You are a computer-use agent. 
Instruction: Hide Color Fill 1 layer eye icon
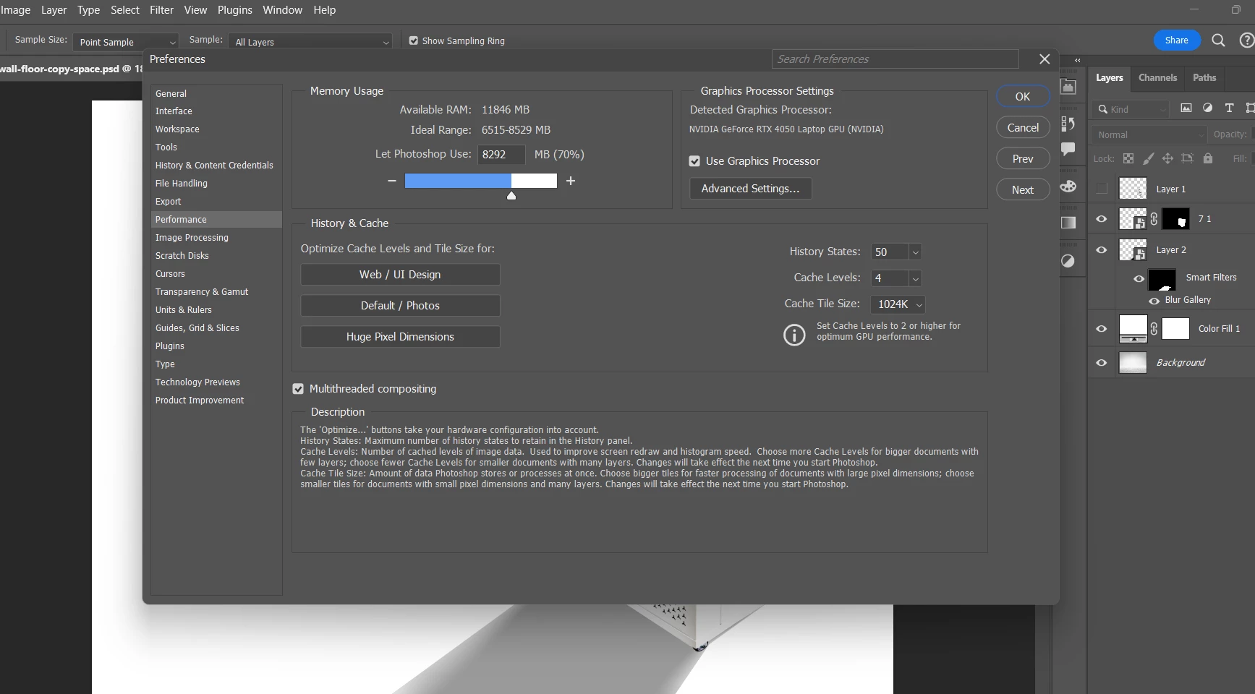pyautogui.click(x=1102, y=329)
